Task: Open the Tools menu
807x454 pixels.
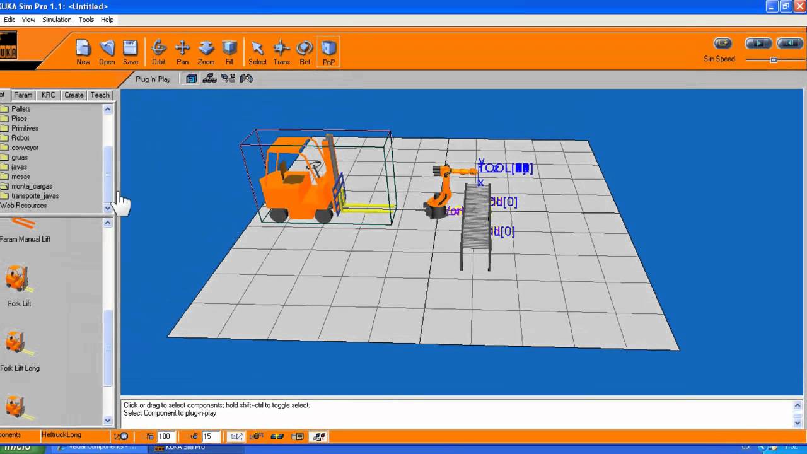Action: pos(86,20)
